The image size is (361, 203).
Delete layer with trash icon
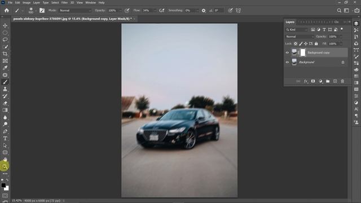342,81
